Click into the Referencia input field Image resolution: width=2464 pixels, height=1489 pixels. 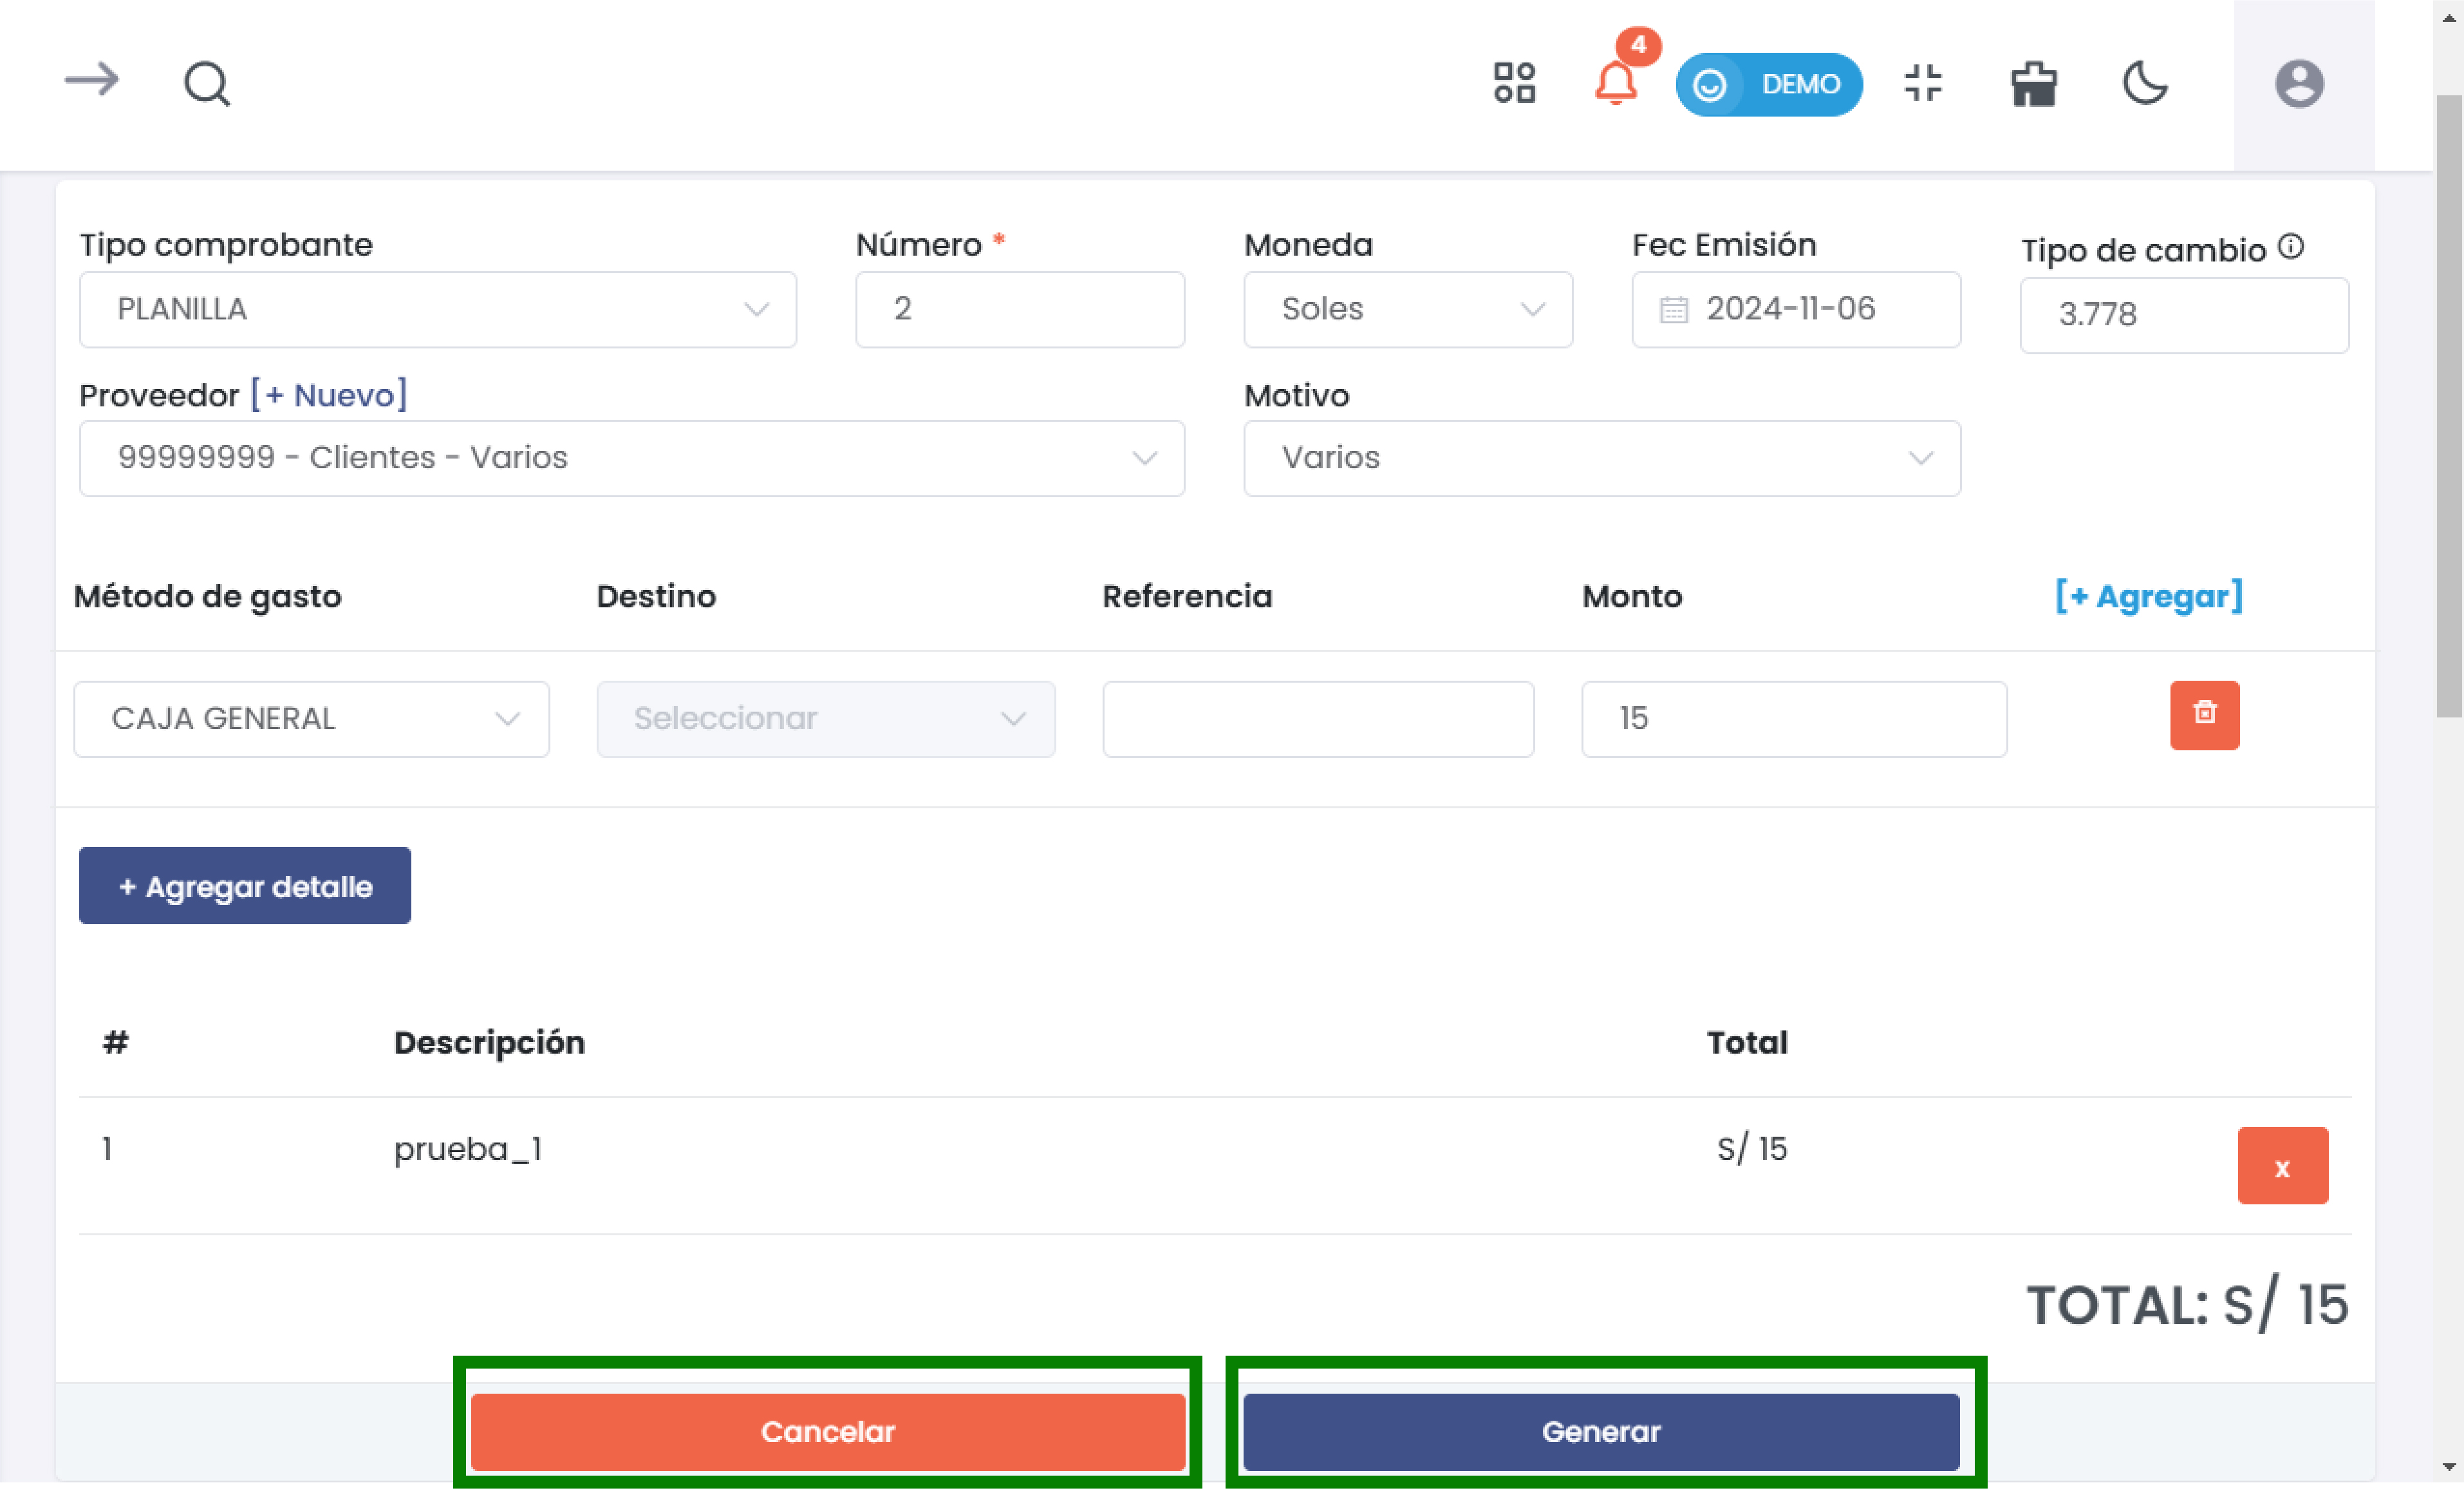coord(1317,719)
